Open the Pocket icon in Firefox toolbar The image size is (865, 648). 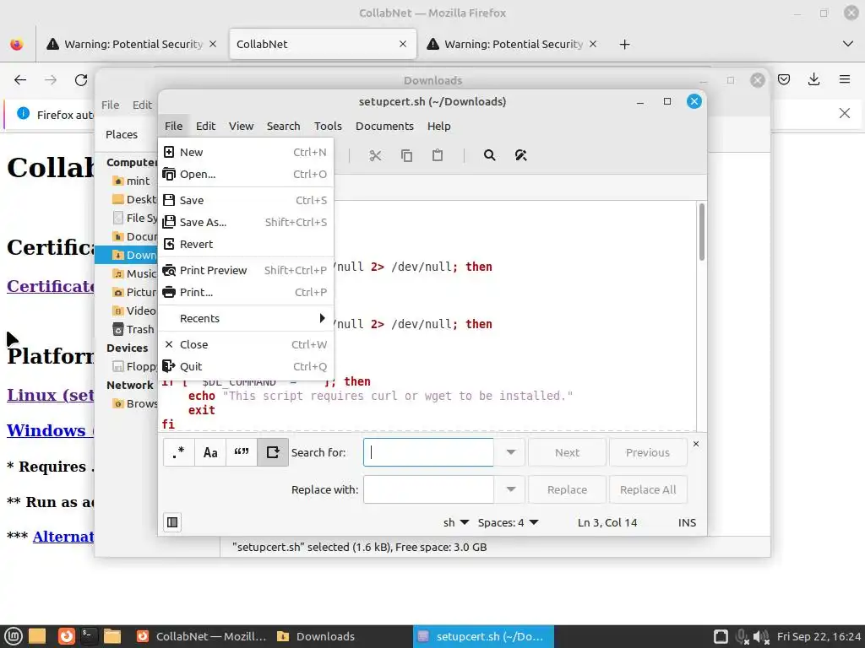point(784,79)
